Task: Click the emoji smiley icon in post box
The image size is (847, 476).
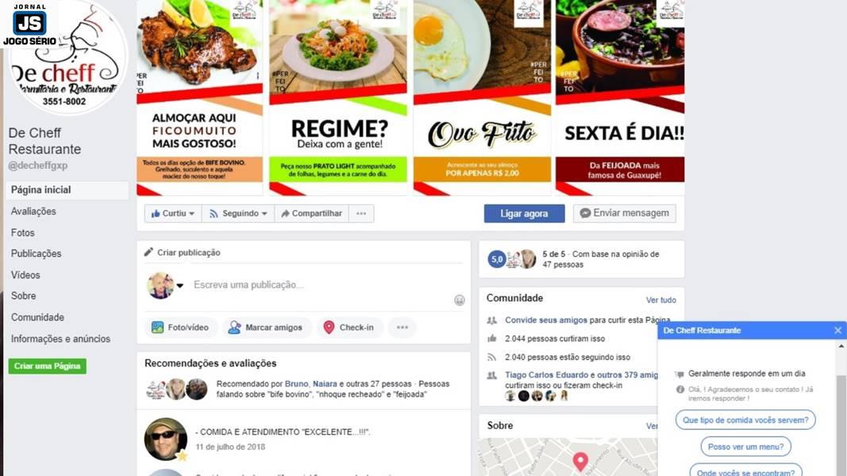Action: 459,300
